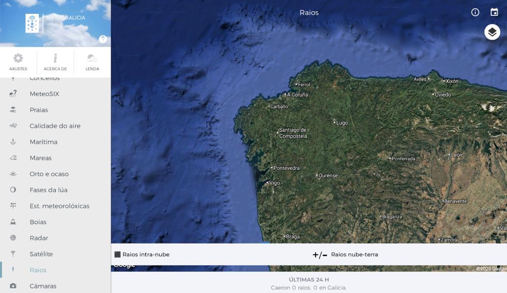The width and height of the screenshot is (507, 293).
Task: Click the A Coruña city label on map
Action: point(297,94)
